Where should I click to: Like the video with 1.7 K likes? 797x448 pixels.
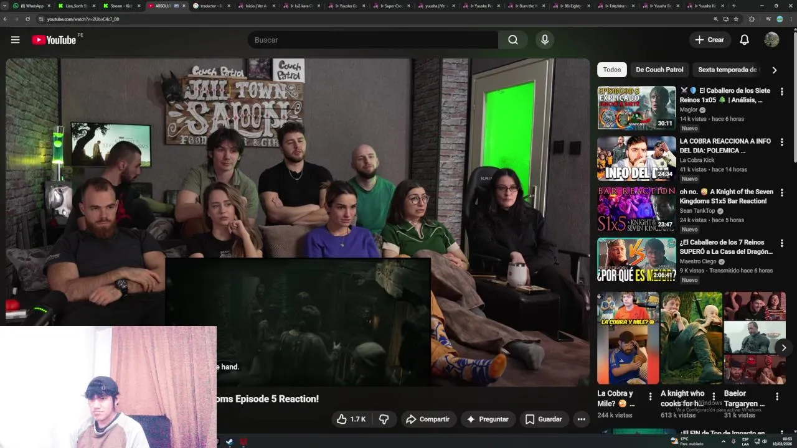point(351,419)
